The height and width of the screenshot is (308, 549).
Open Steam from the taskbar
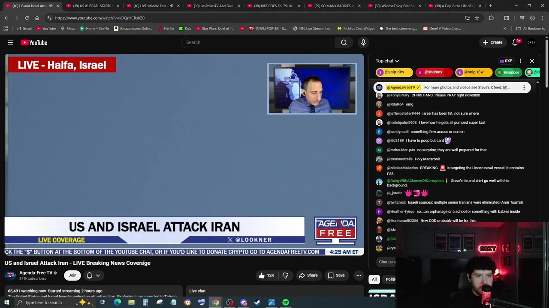(257, 302)
